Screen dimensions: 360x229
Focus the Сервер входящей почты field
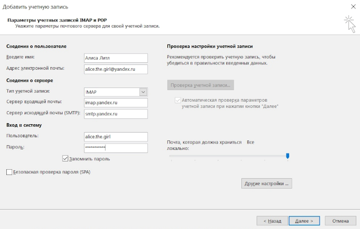[x=115, y=102]
